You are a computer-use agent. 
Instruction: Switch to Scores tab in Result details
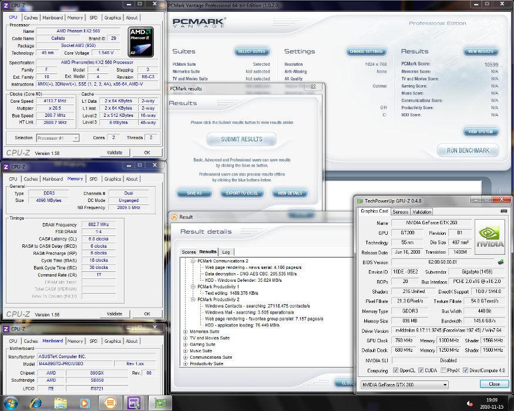point(189,252)
